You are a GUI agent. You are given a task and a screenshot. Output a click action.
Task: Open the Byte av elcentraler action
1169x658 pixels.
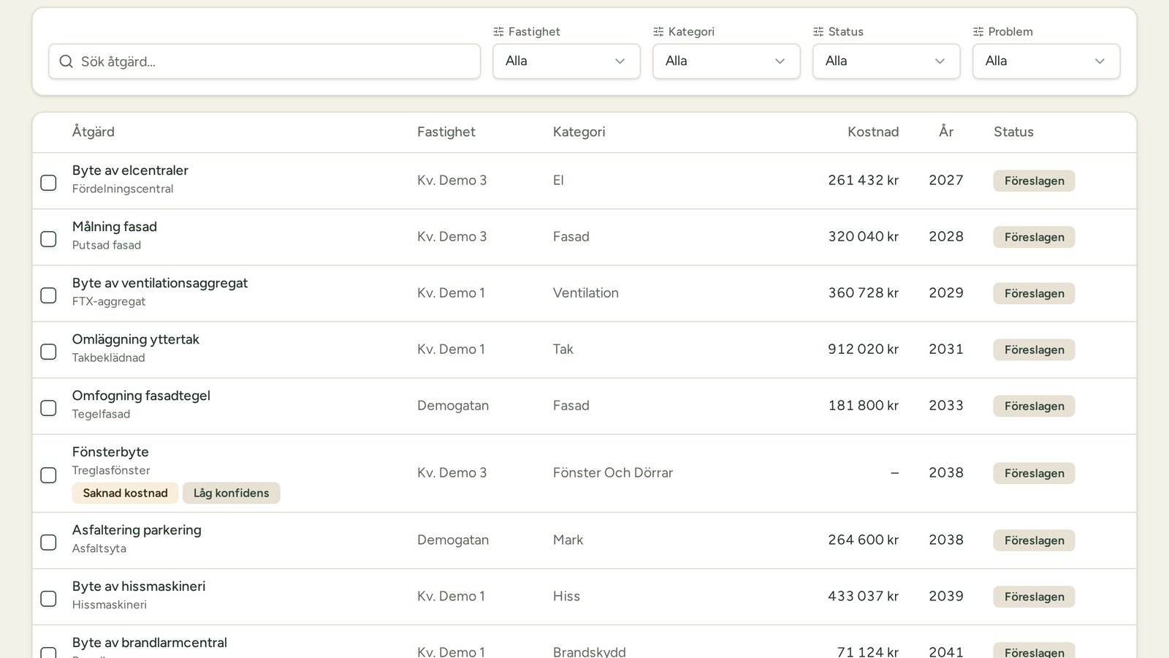point(130,170)
